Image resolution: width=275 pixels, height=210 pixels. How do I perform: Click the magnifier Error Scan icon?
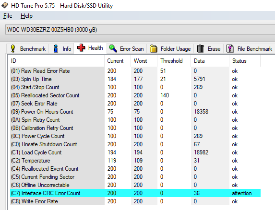(113, 48)
